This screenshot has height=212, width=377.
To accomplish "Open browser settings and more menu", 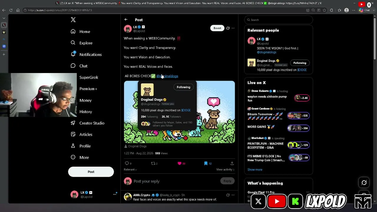I will [354, 10].
